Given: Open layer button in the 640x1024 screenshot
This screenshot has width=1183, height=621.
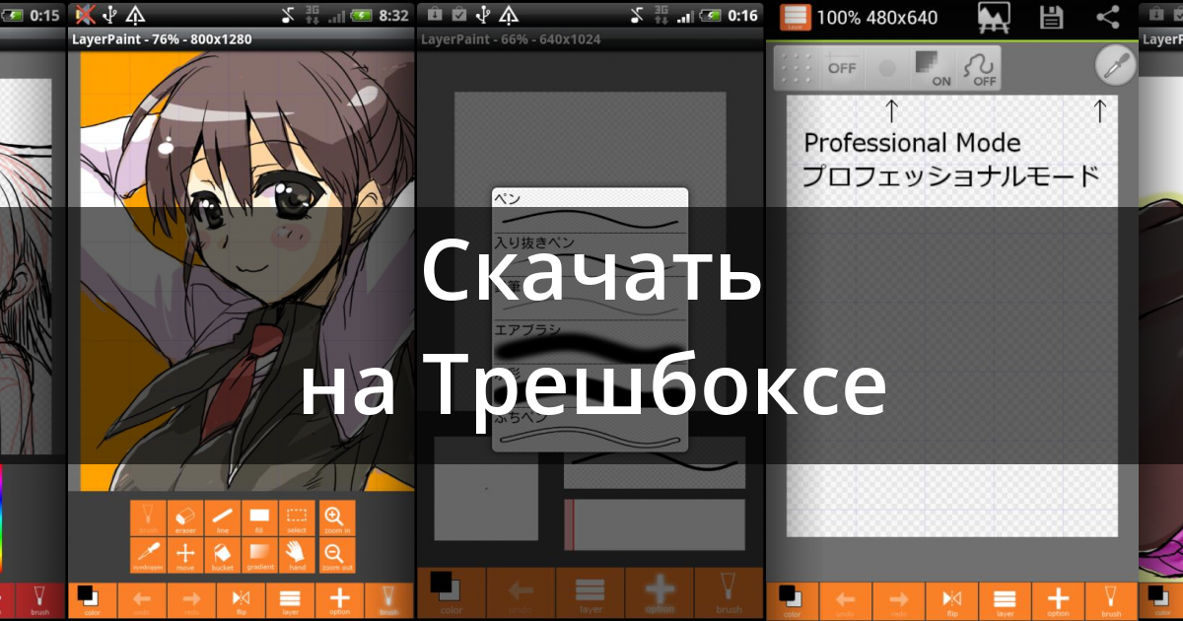Looking at the screenshot, I should (x=591, y=594).
